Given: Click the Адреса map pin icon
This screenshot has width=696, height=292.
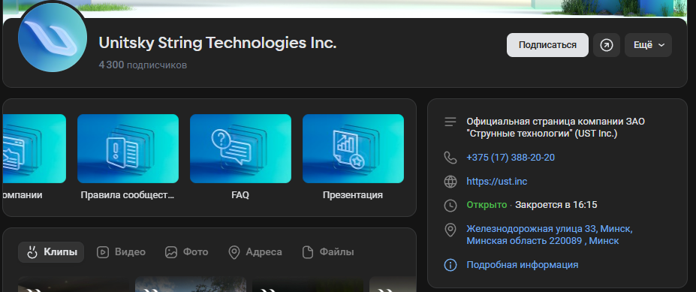Looking at the screenshot, I should [x=234, y=252].
